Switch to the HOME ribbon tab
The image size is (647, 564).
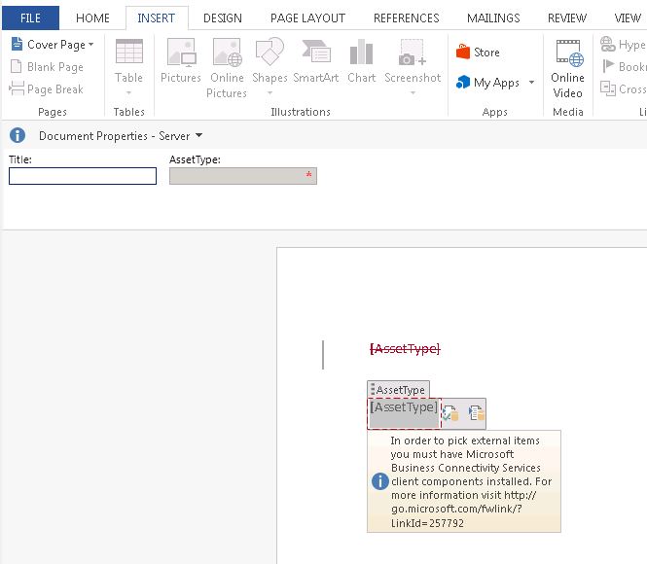[x=92, y=18]
